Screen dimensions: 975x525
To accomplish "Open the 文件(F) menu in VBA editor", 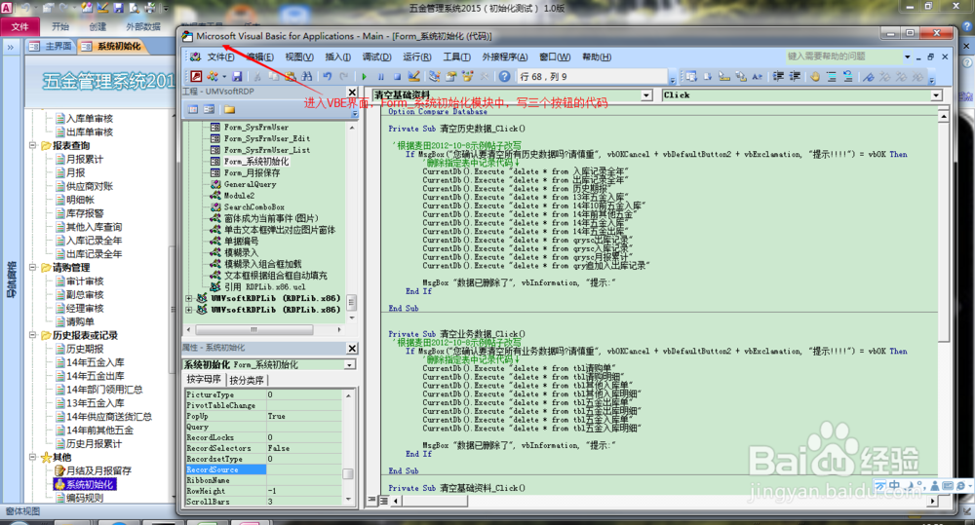I will (x=220, y=57).
